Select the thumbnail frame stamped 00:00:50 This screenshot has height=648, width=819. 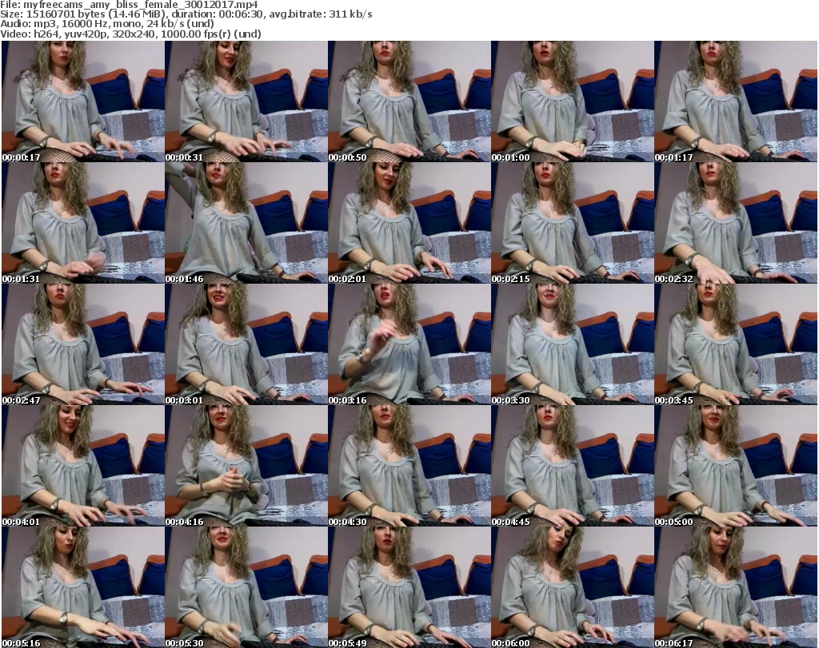409,101
